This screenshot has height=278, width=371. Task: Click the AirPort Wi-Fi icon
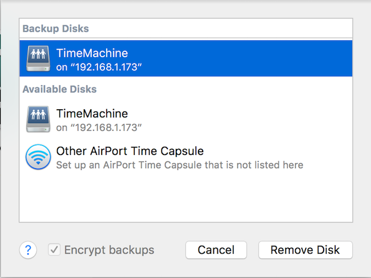coord(38,157)
